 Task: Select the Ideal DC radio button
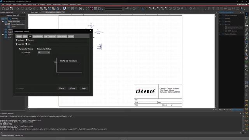pyautogui.click(x=16, y=44)
